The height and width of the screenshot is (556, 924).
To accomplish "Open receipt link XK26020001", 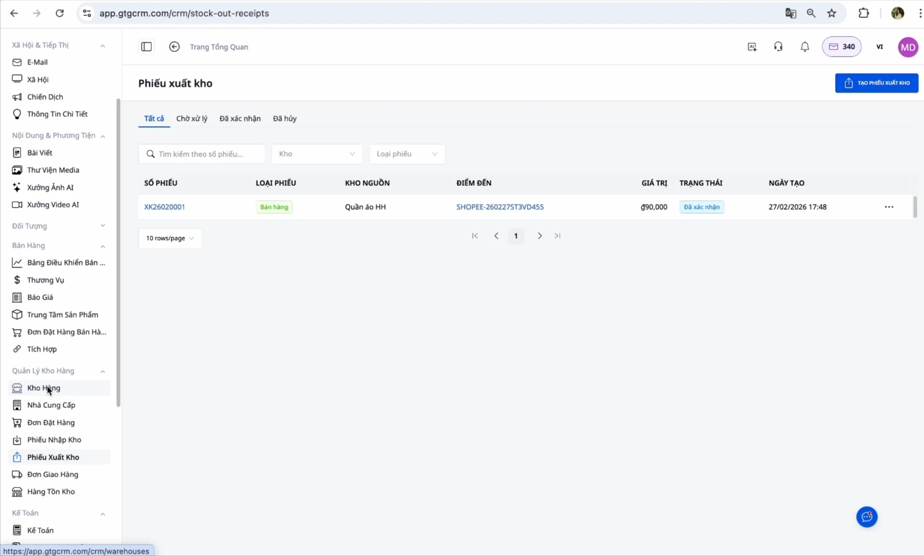I will pos(165,207).
